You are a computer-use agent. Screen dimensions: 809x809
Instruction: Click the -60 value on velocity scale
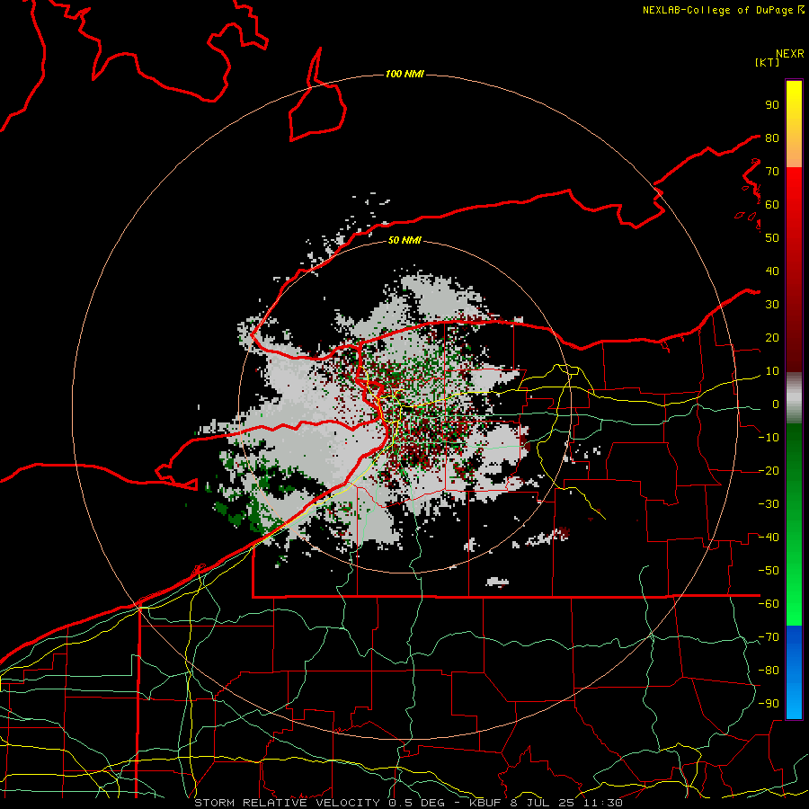pos(769,604)
